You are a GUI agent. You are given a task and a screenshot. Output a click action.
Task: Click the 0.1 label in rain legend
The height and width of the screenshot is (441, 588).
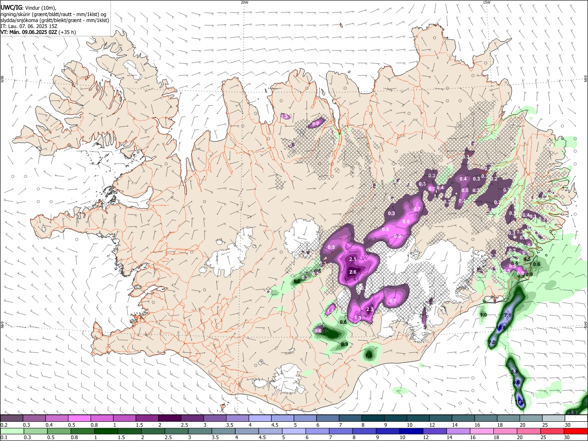click(4, 437)
